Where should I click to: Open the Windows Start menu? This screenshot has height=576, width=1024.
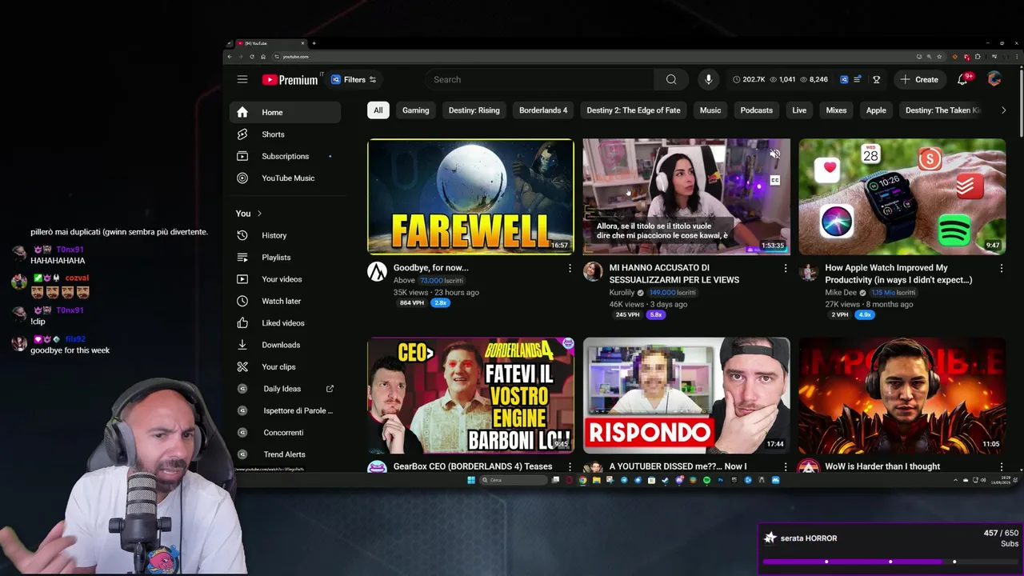pyautogui.click(x=471, y=480)
